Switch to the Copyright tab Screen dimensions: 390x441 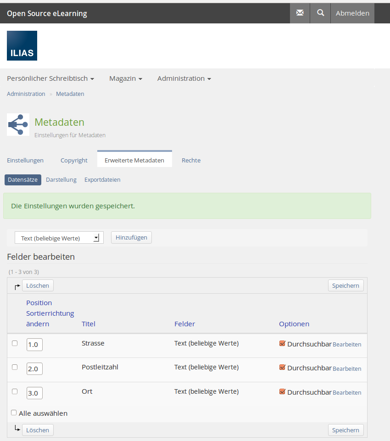tap(74, 160)
